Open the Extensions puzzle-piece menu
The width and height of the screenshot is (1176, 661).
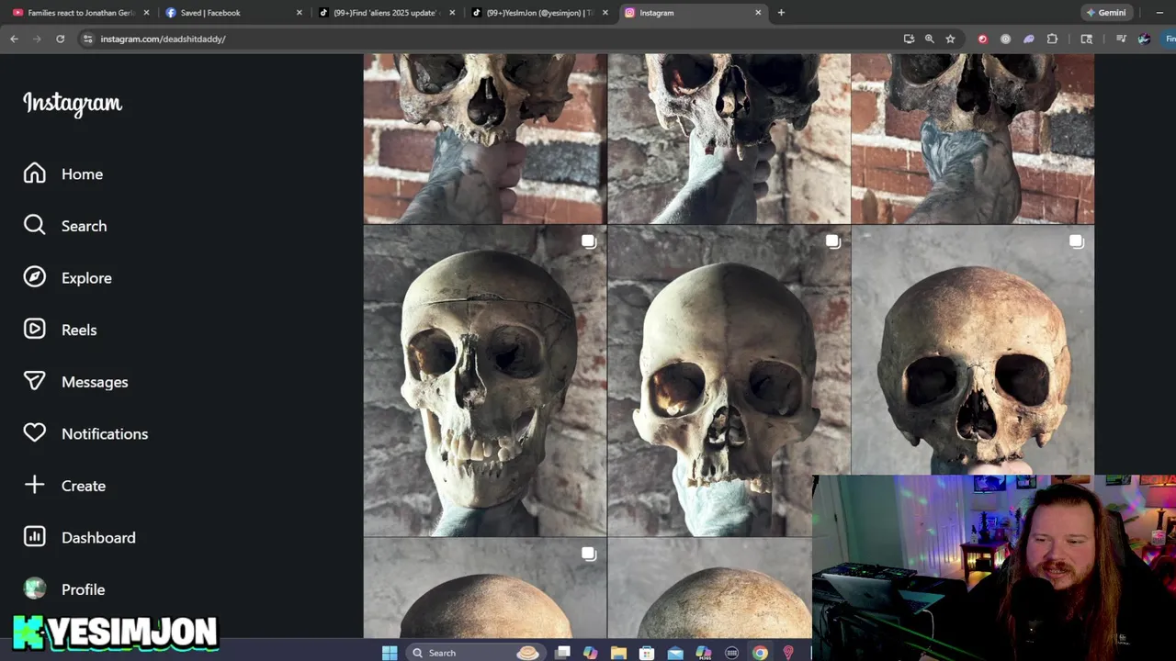[x=1052, y=39]
